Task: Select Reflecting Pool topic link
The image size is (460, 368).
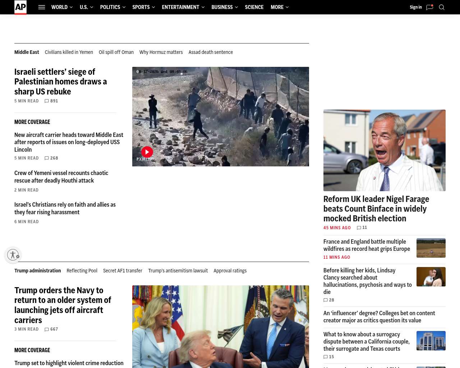Action: click(82, 271)
